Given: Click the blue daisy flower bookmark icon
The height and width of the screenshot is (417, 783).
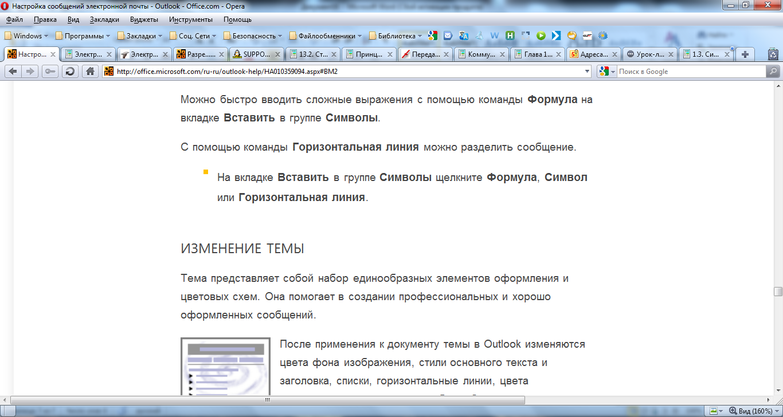Looking at the screenshot, I should coord(602,36).
